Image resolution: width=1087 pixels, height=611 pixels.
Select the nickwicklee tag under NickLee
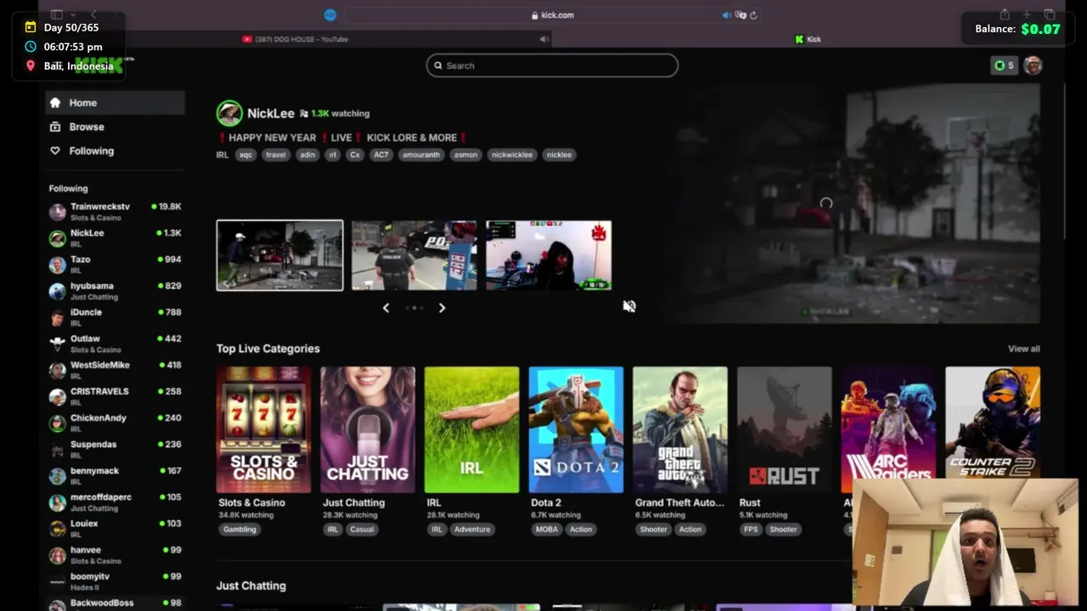(512, 154)
